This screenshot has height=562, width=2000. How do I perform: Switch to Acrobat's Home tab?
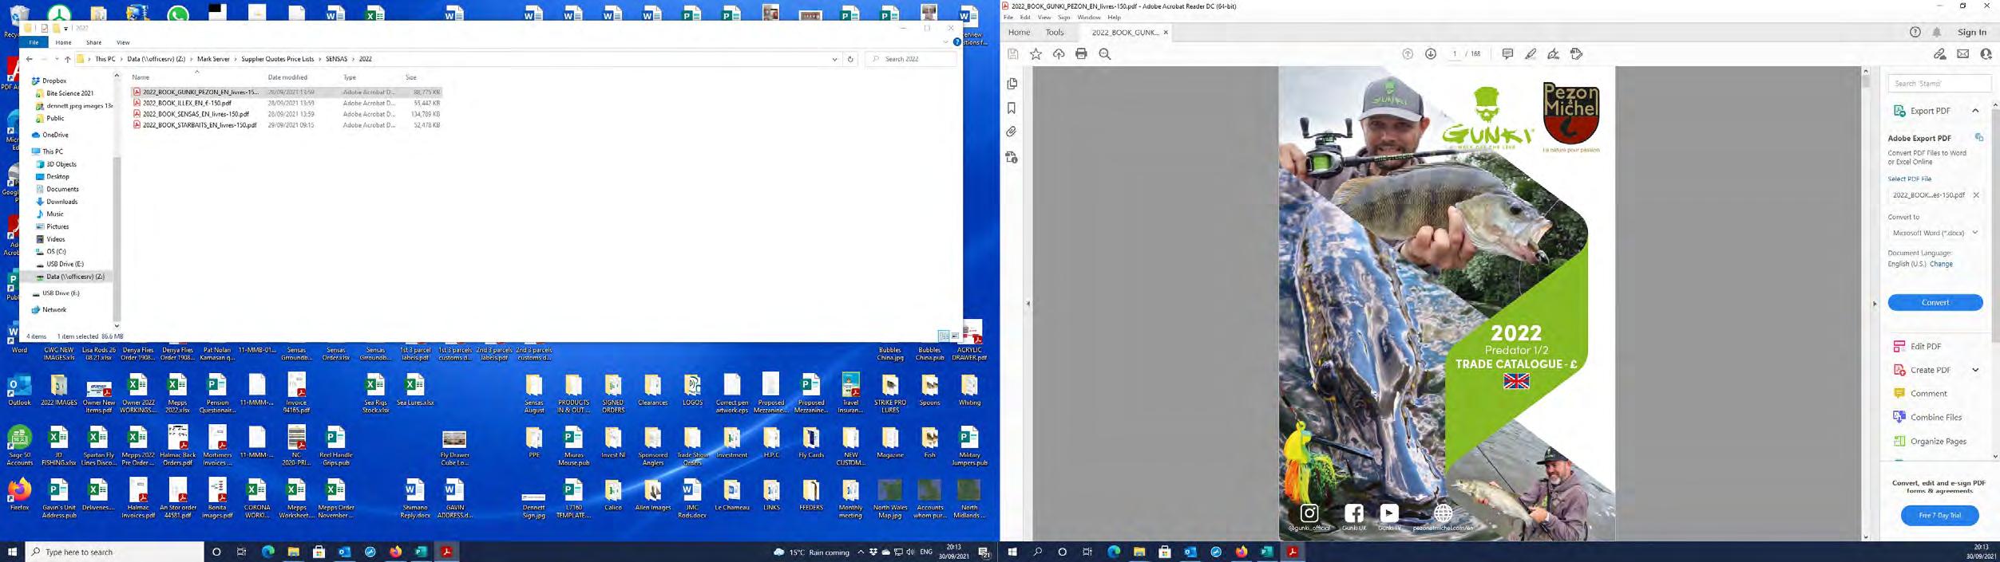click(1019, 33)
